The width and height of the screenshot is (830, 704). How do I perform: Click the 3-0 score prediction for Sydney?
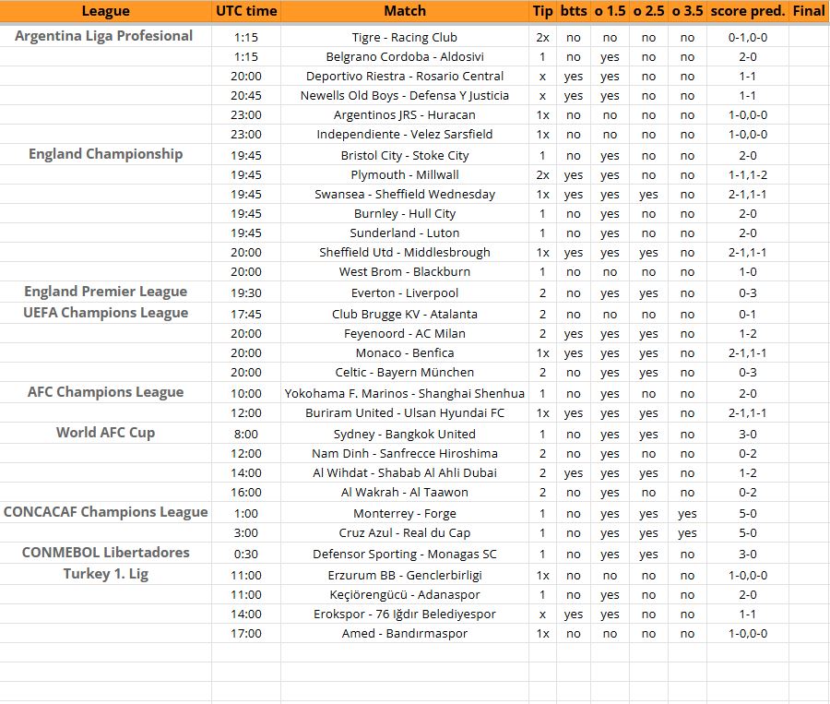(747, 435)
